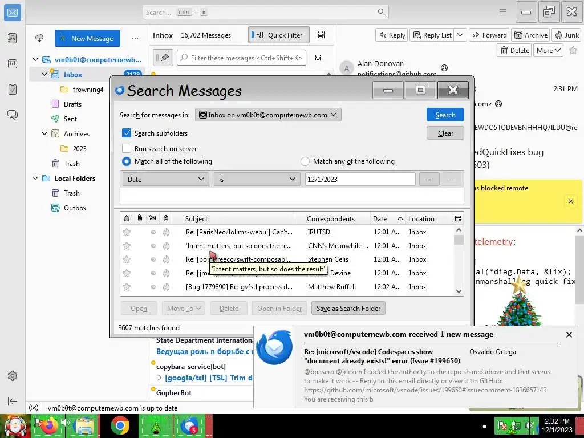Open the Calendar space
Image resolution: width=584 pixels, height=438 pixels.
pyautogui.click(x=13, y=64)
